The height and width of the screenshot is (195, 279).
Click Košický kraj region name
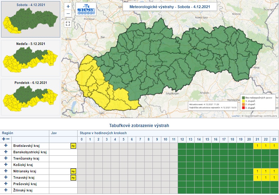pyautogui.click(x=23, y=165)
